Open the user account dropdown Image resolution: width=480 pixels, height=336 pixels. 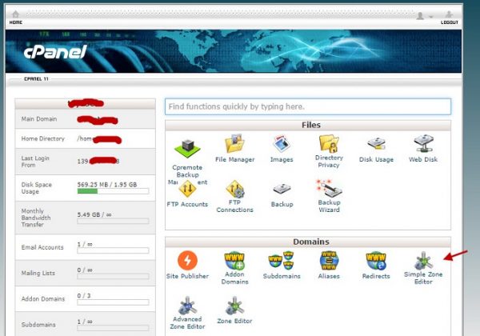tap(424, 16)
